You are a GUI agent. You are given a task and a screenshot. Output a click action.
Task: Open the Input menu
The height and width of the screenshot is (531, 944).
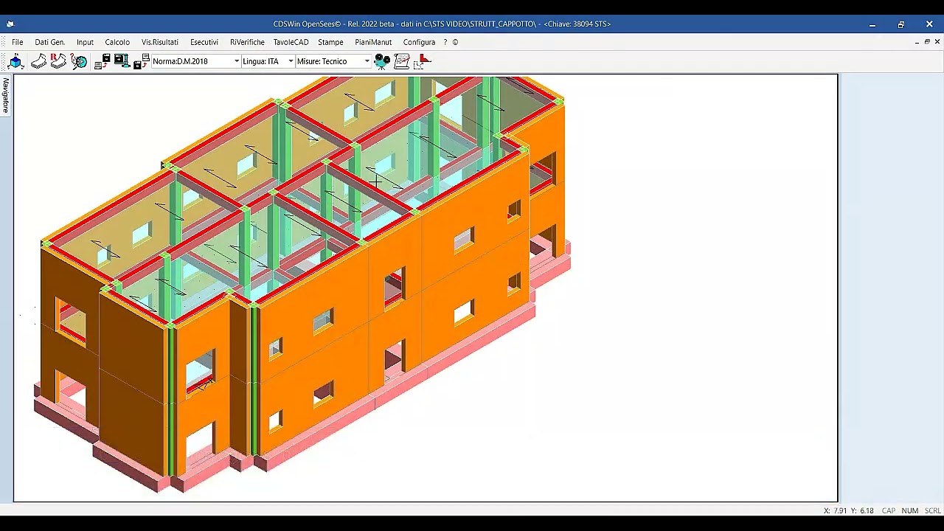(85, 42)
